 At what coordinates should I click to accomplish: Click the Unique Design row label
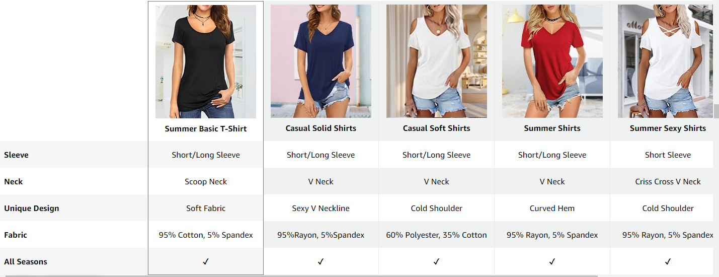point(32,208)
